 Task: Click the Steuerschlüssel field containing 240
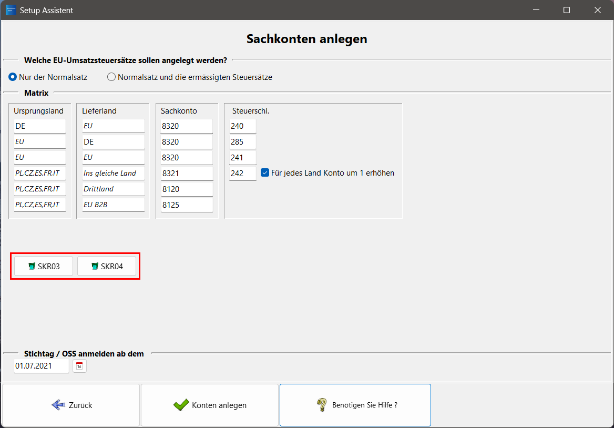[242, 126]
